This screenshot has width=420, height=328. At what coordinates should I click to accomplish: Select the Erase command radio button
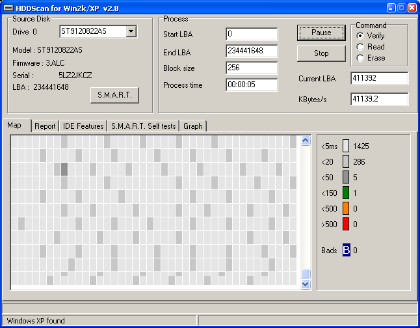[x=360, y=58]
